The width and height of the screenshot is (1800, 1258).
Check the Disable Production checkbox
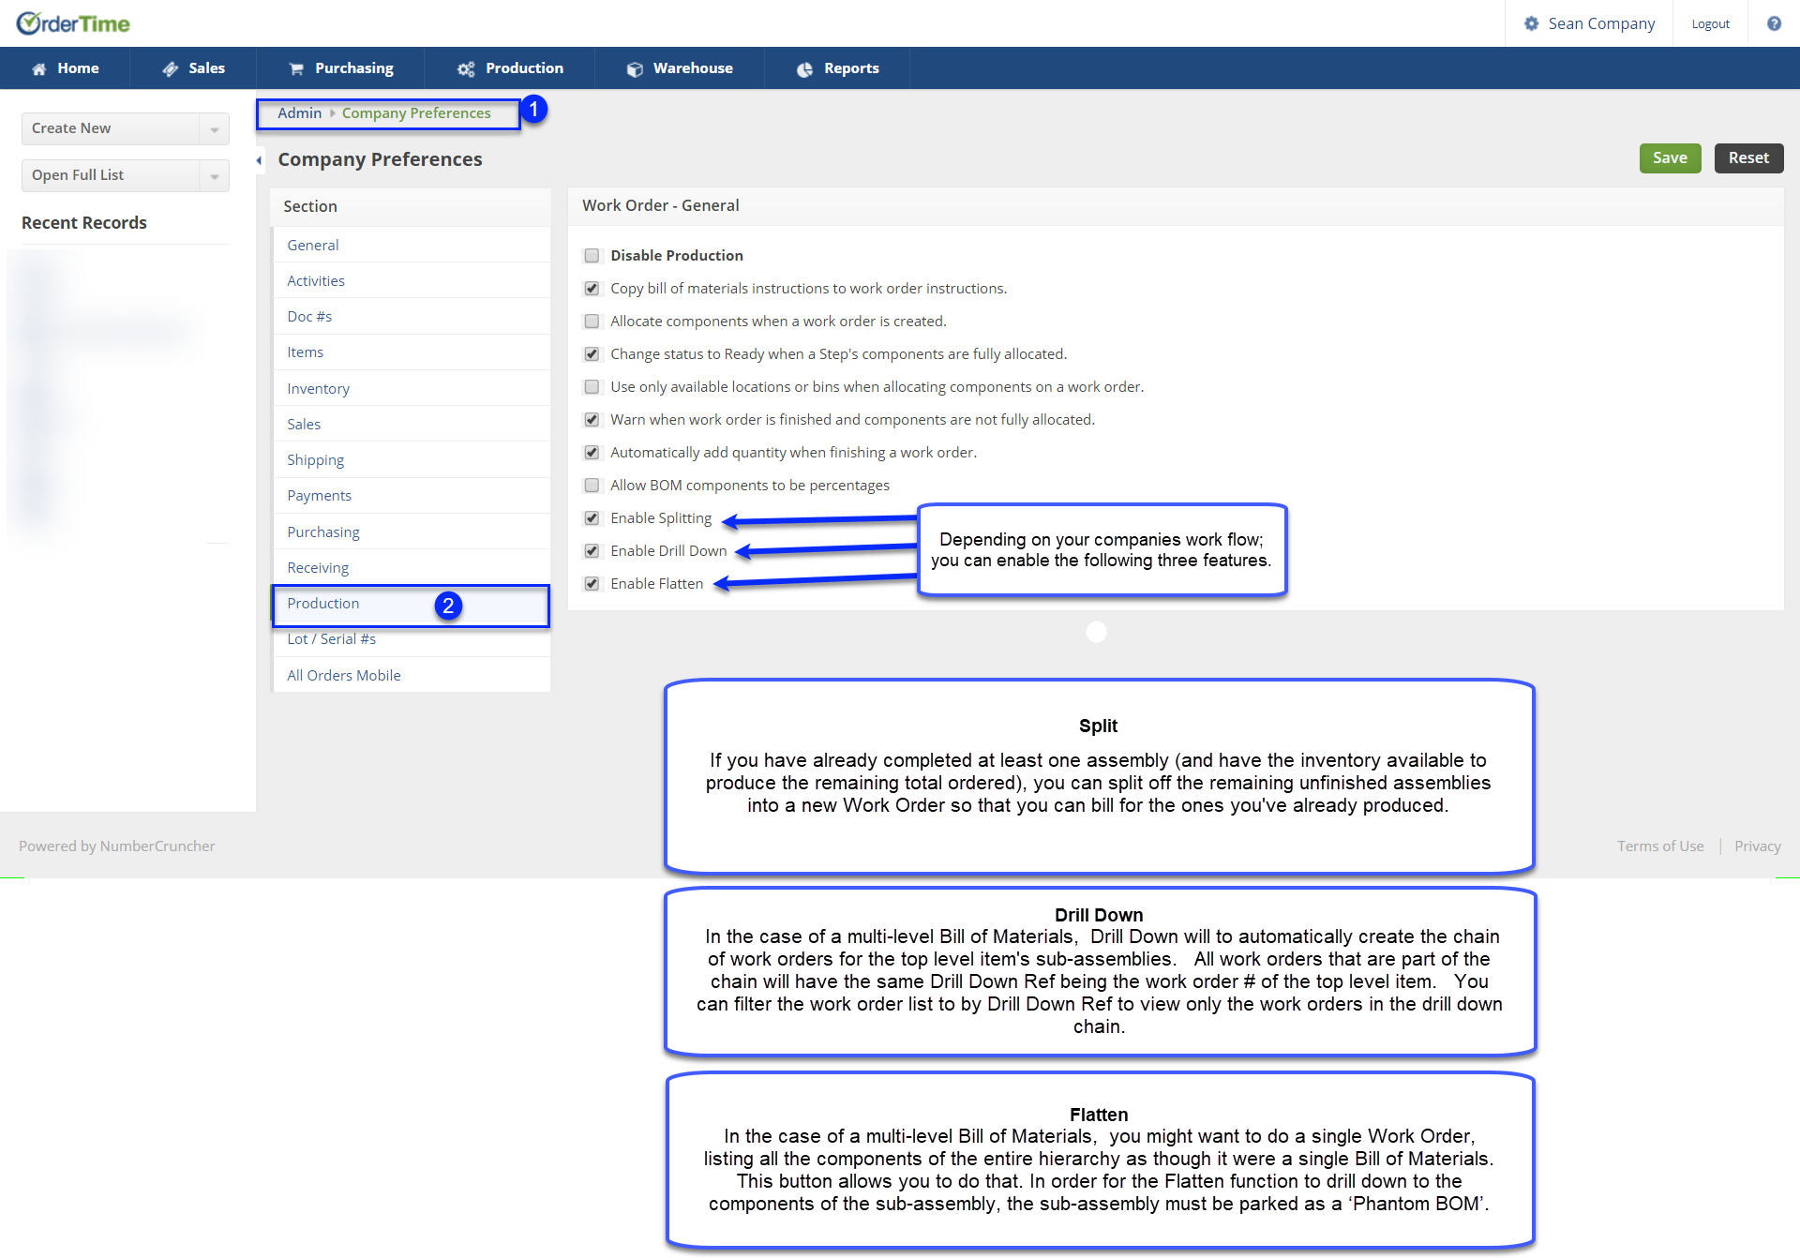click(592, 256)
